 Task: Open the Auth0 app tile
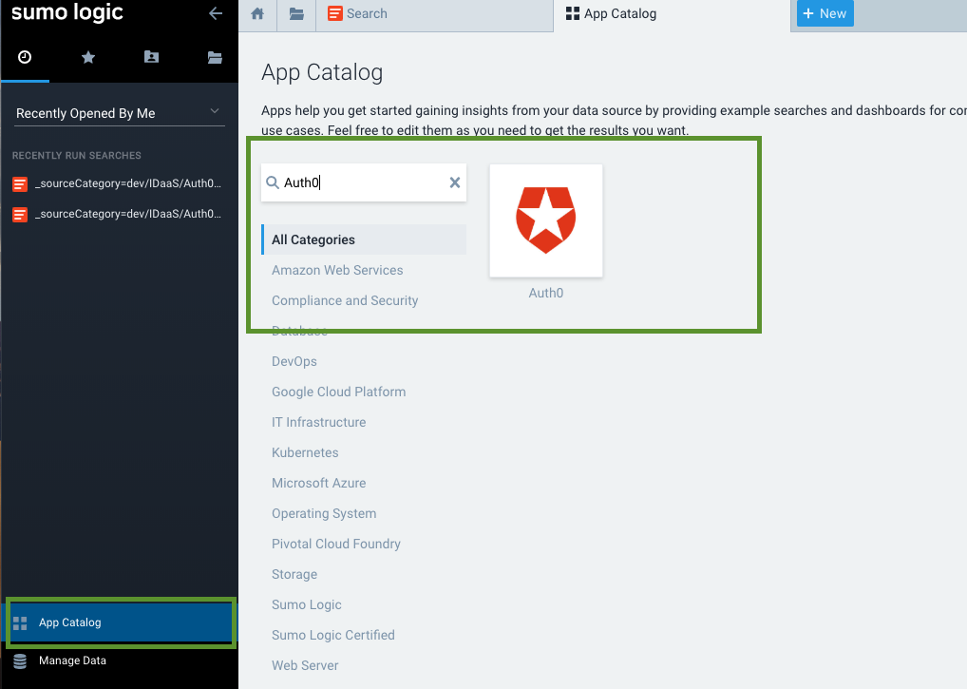click(x=545, y=220)
